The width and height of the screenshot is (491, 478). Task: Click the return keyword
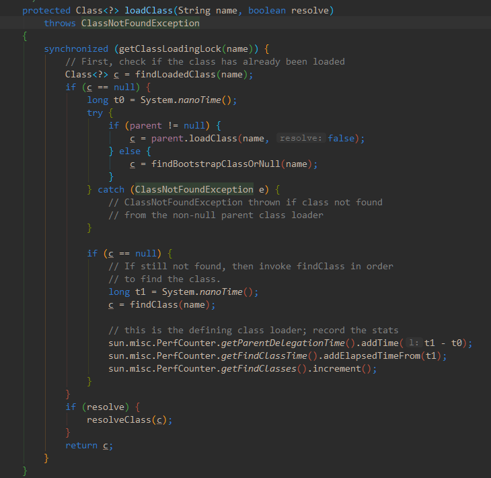pos(81,446)
